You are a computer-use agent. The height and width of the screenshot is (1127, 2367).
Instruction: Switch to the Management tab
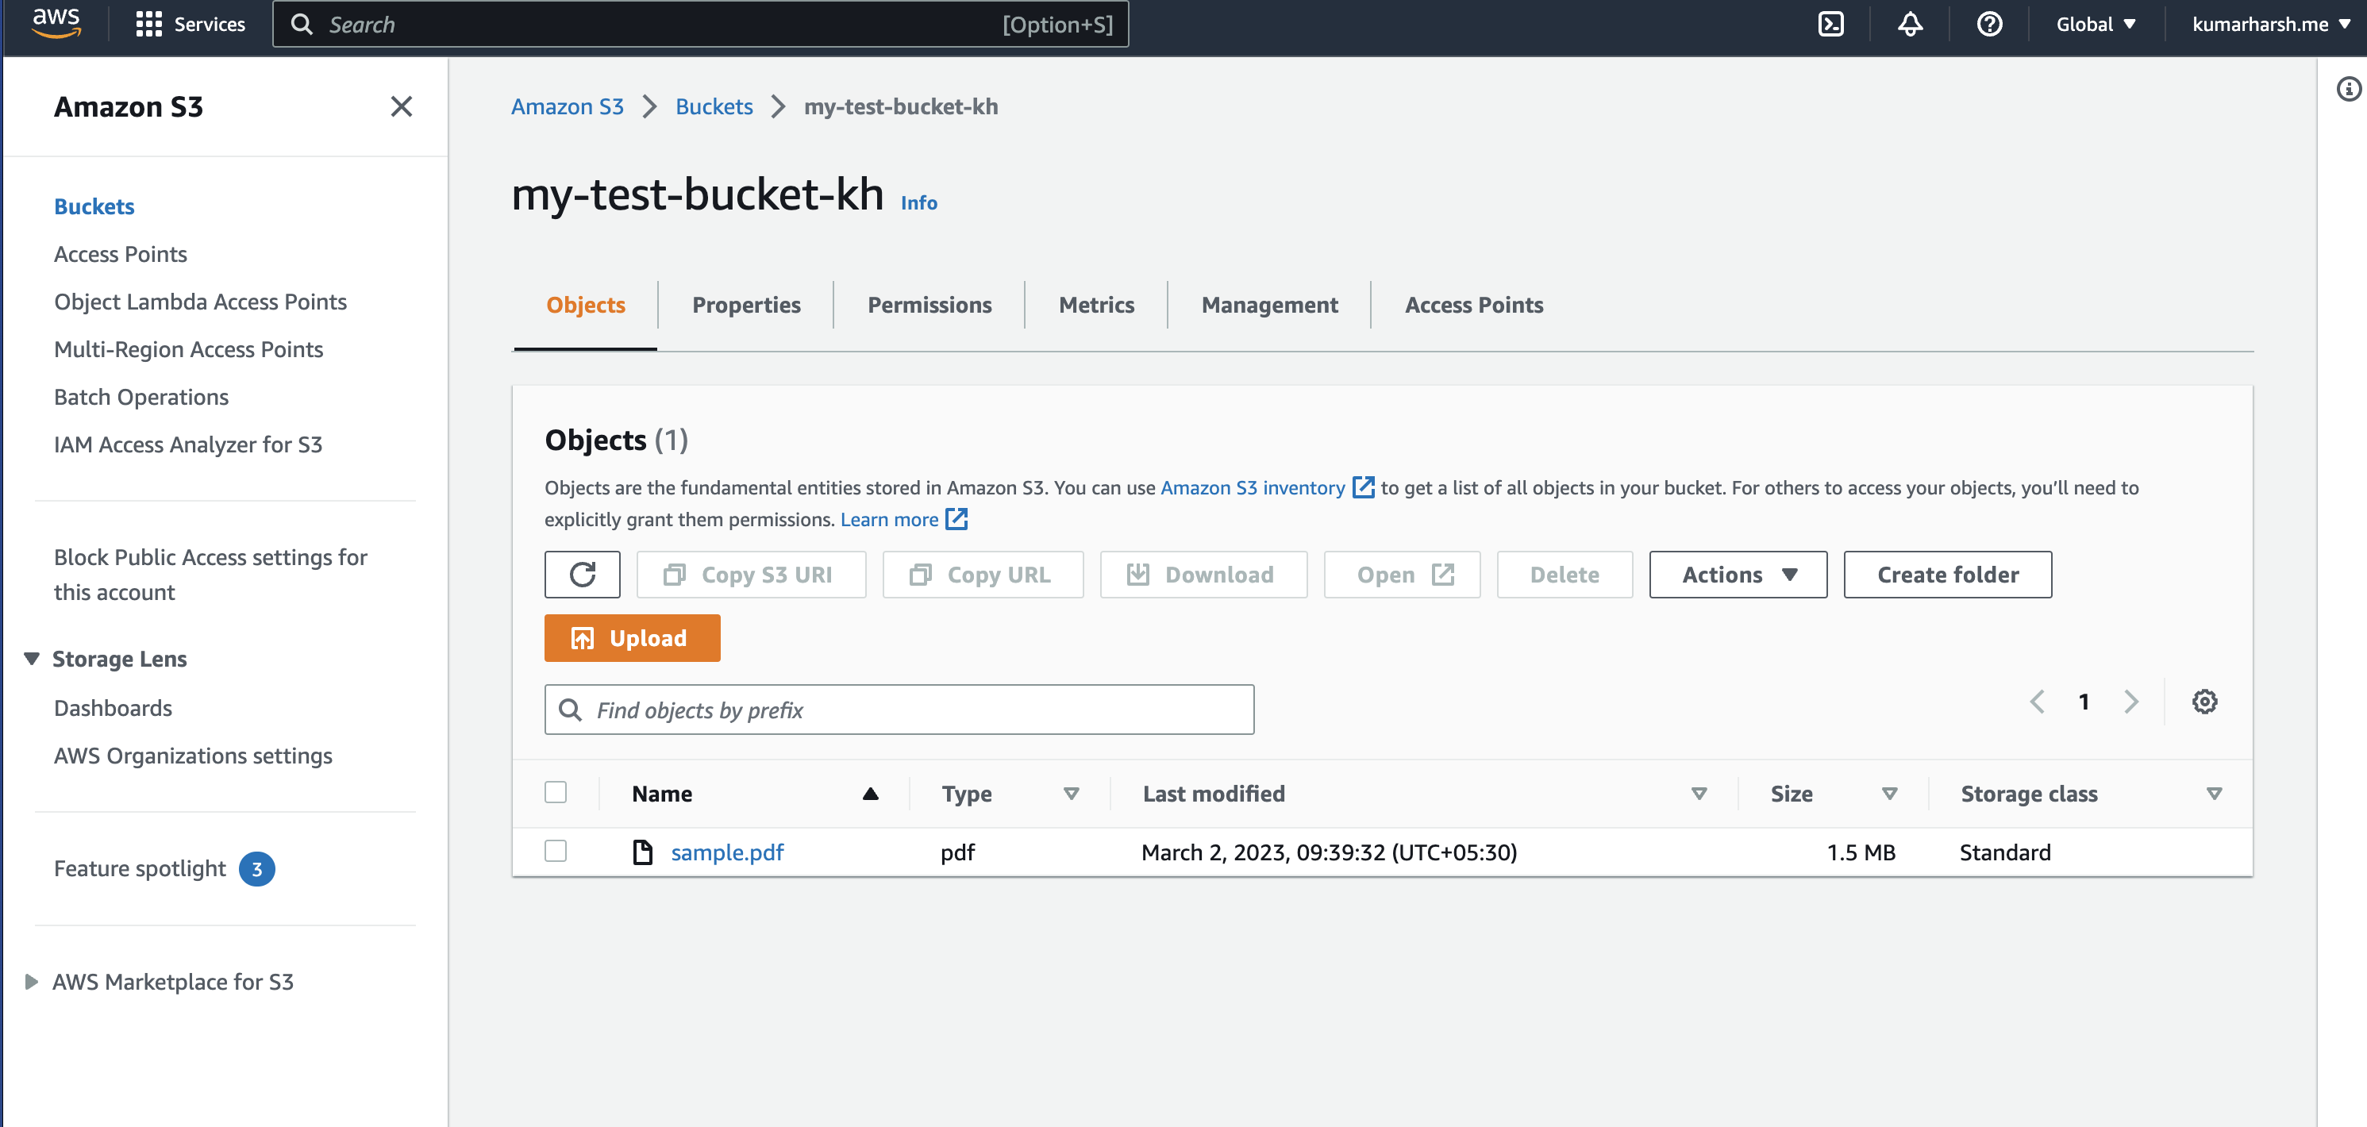pos(1269,304)
